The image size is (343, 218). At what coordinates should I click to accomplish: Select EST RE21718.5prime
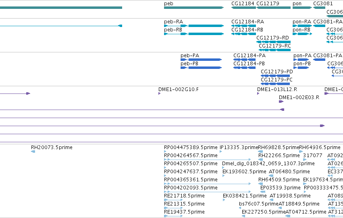(x=173, y=200)
